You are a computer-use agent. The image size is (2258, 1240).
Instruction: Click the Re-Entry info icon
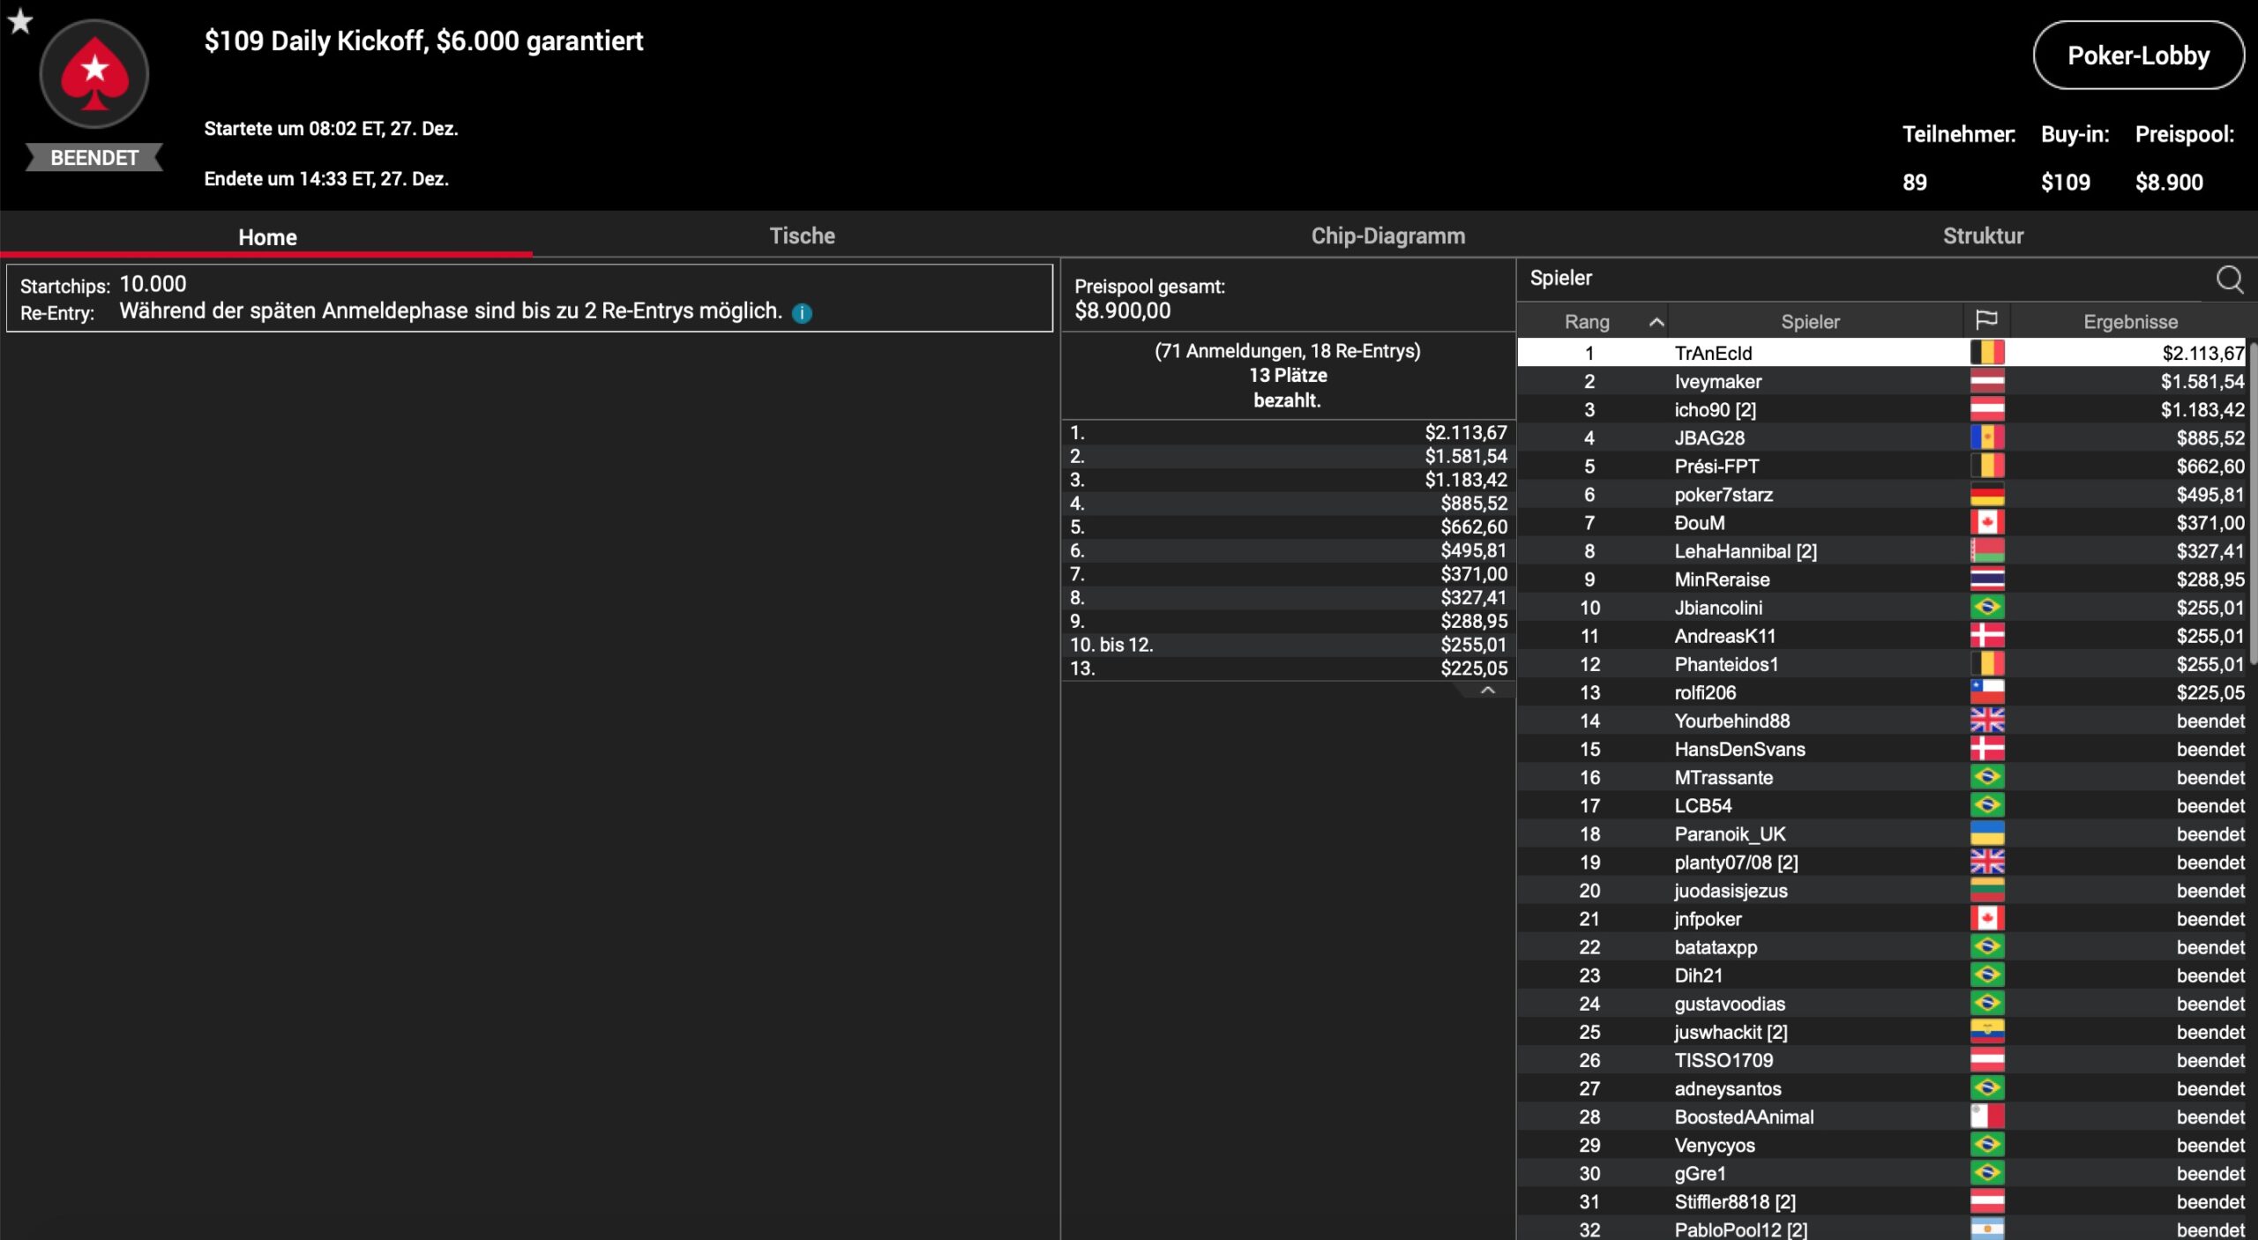click(802, 313)
